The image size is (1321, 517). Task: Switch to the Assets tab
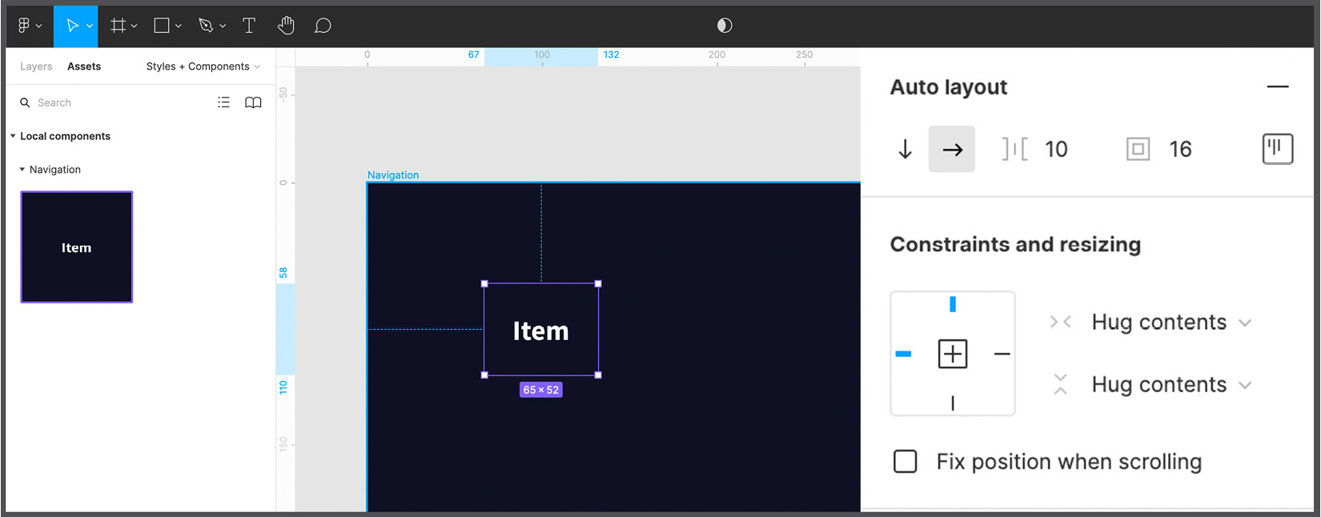[84, 66]
